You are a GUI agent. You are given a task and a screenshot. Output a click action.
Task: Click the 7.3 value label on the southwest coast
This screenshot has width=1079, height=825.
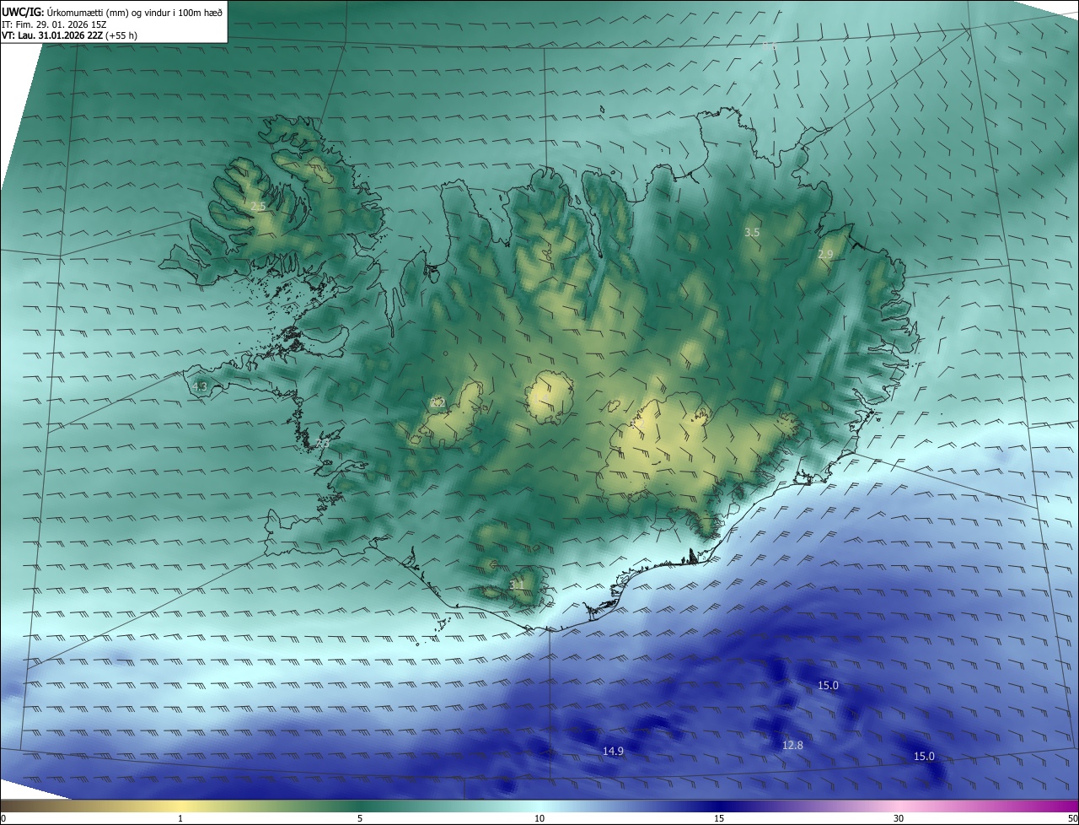323,443
